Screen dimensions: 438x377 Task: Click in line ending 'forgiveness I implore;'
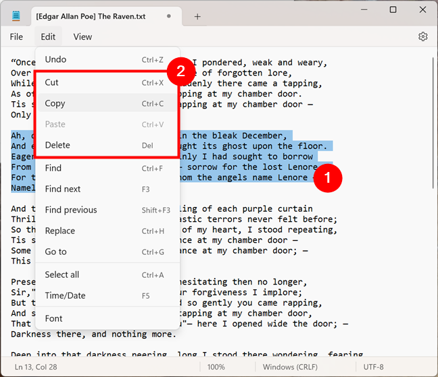pyautogui.click(x=241, y=292)
